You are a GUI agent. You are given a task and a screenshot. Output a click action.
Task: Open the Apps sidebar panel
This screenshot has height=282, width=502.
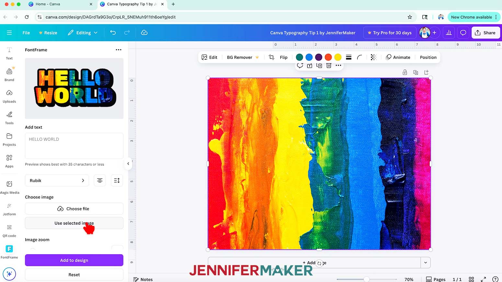9,161
